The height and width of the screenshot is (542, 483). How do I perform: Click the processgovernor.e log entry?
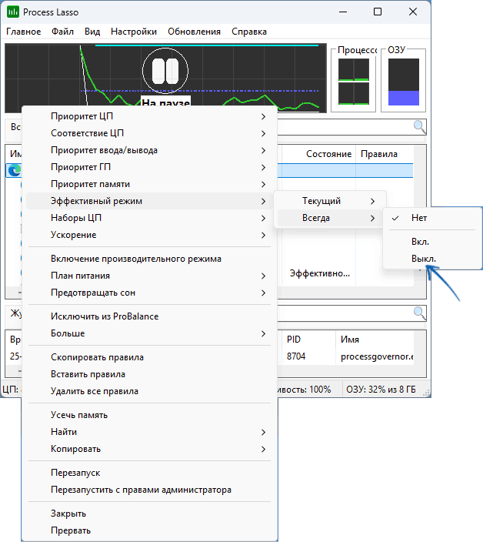point(377,356)
